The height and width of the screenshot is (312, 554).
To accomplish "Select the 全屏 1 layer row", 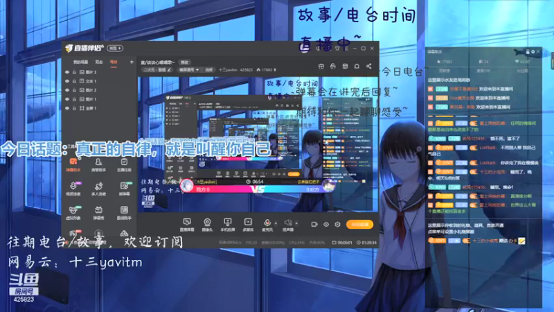I will 99,108.
